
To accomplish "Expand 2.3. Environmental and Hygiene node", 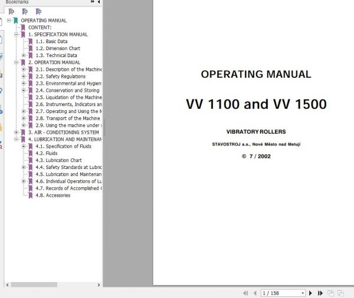I will [x=24, y=84].
